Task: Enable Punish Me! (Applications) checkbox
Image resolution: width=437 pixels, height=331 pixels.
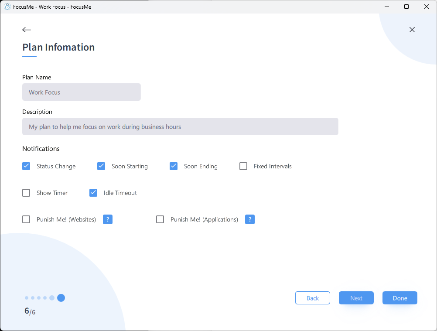Action: point(160,219)
